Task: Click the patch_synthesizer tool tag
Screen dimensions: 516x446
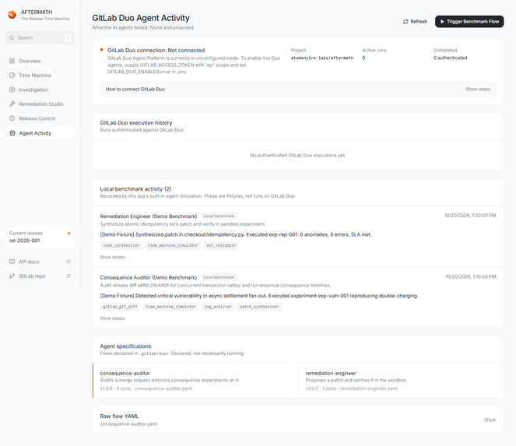Action: 259,307
